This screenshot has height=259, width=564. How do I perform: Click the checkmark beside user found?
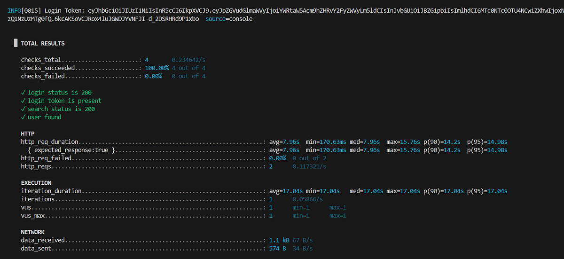pos(23,117)
